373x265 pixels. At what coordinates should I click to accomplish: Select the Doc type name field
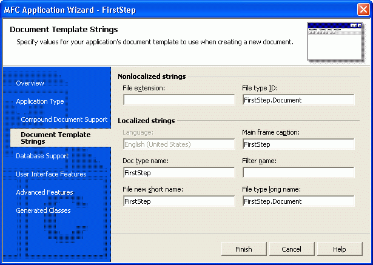click(x=178, y=173)
